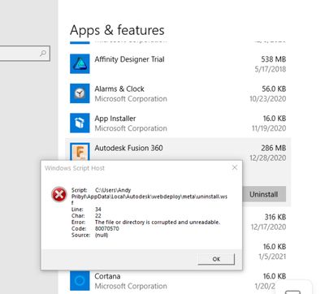The width and height of the screenshot is (325, 294).
Task: Click the date 10/23/2020
Action: click(268, 99)
